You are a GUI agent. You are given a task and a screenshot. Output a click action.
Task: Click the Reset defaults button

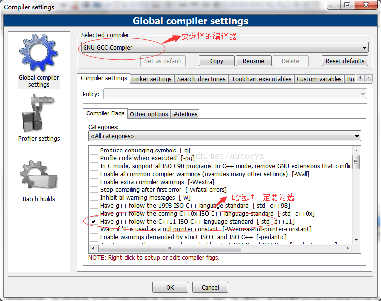point(345,61)
